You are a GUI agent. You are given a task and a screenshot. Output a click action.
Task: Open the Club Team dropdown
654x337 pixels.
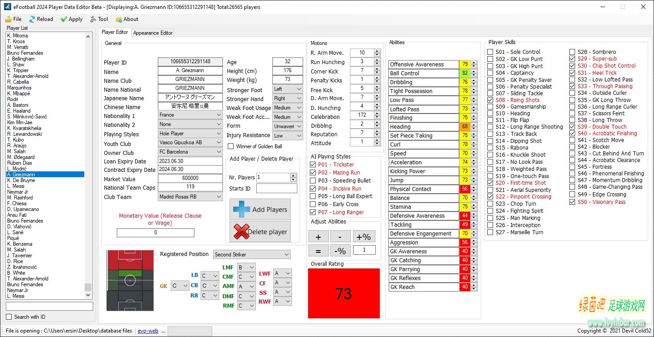click(x=190, y=197)
